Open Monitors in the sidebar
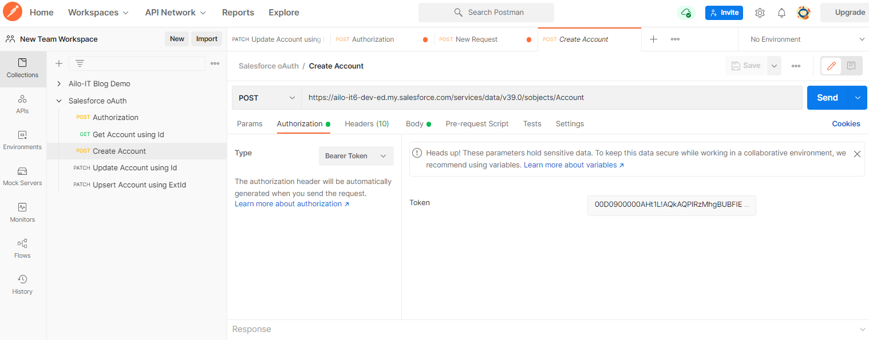Screen dimensions: 869x340 click(23, 213)
